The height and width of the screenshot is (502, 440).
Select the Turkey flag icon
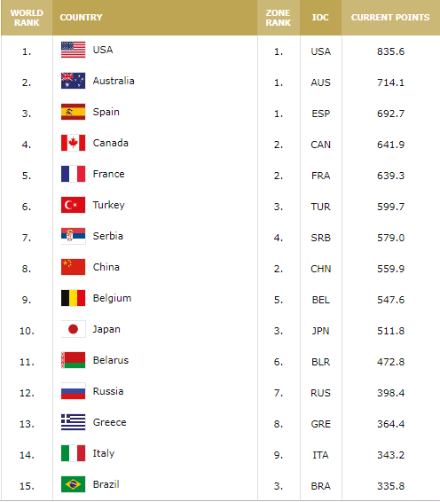pos(73,205)
